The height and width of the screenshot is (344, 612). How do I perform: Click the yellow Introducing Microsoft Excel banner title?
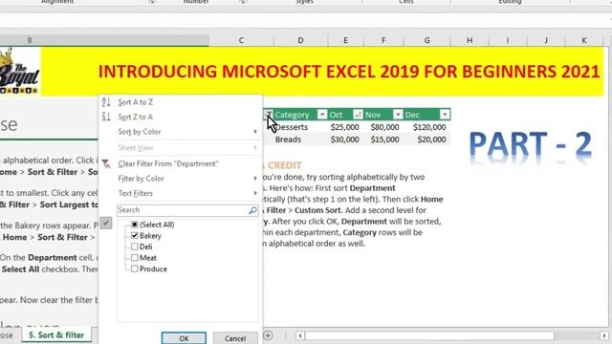pos(348,72)
